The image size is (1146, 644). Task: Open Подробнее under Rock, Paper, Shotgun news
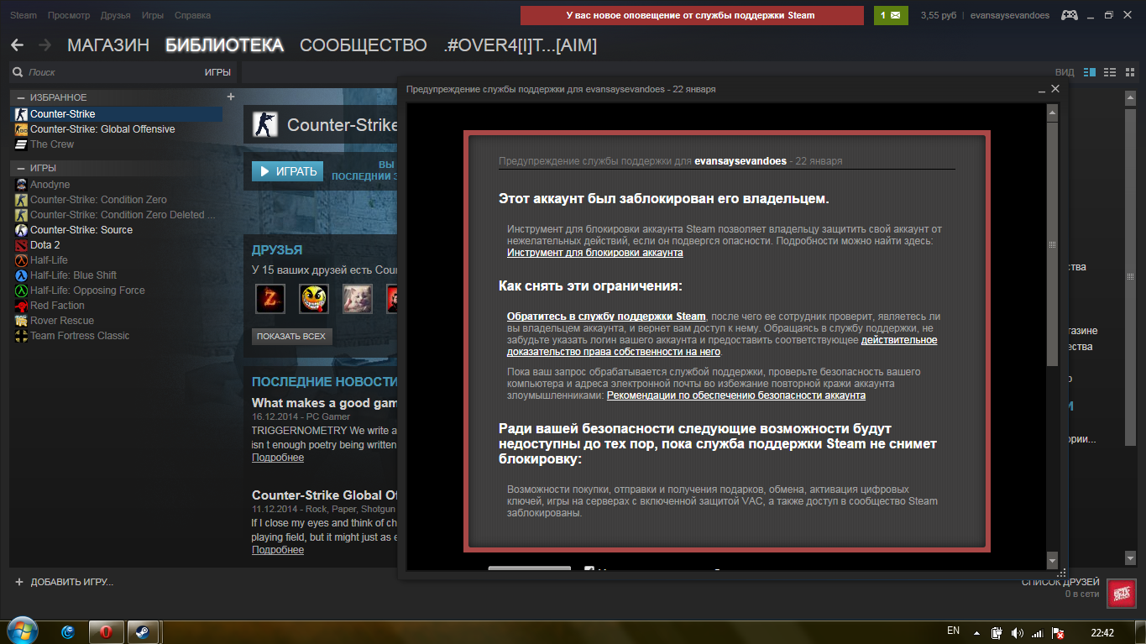click(x=278, y=550)
